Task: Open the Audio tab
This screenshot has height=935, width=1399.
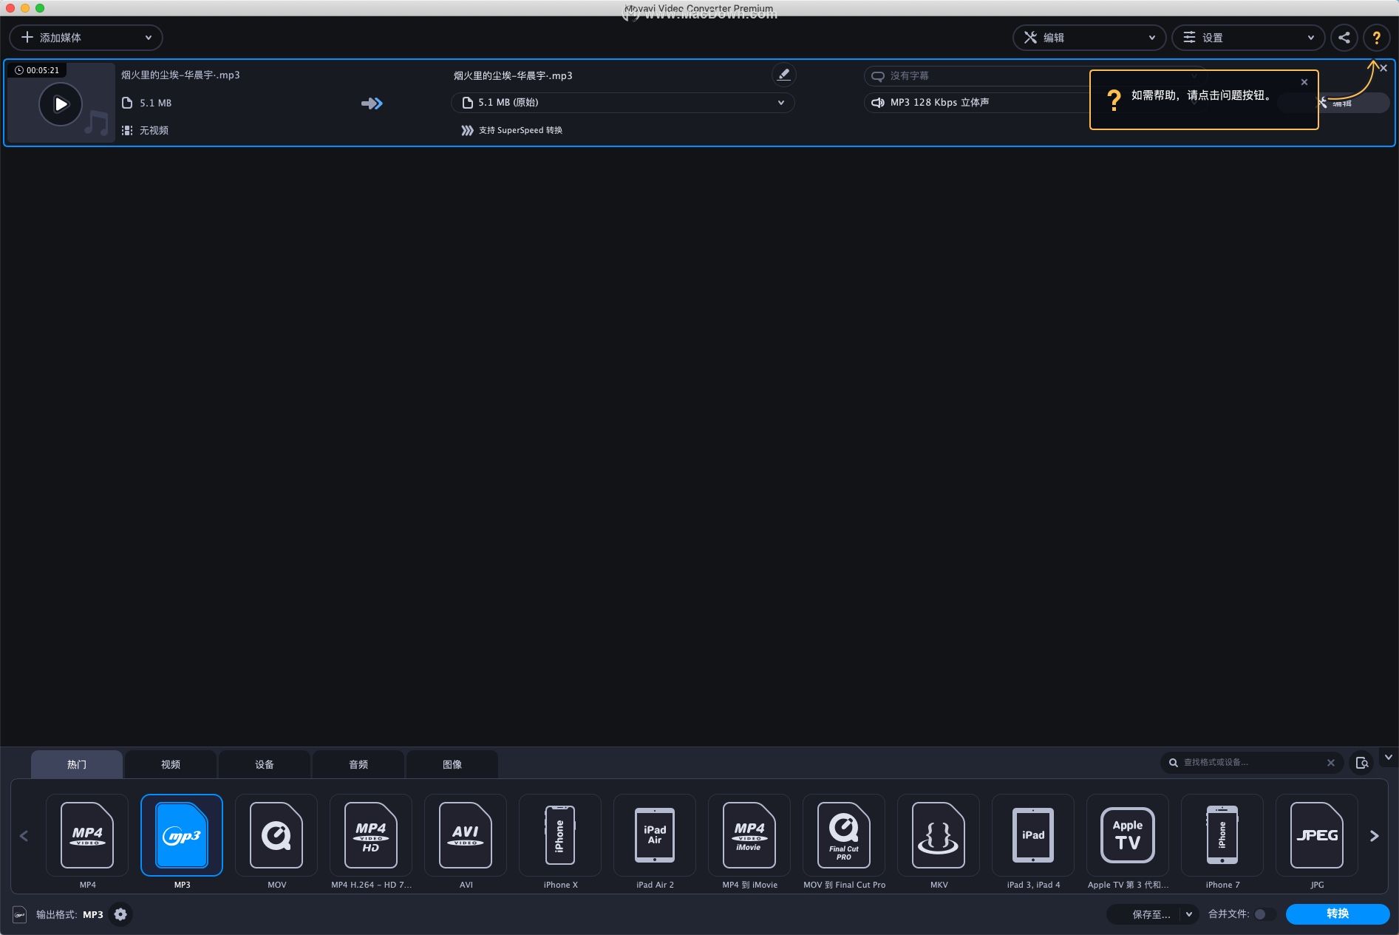Action: pos(358,764)
